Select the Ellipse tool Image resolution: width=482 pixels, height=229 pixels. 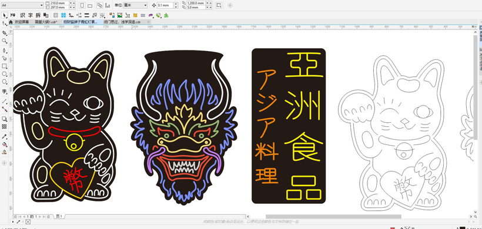(4, 75)
